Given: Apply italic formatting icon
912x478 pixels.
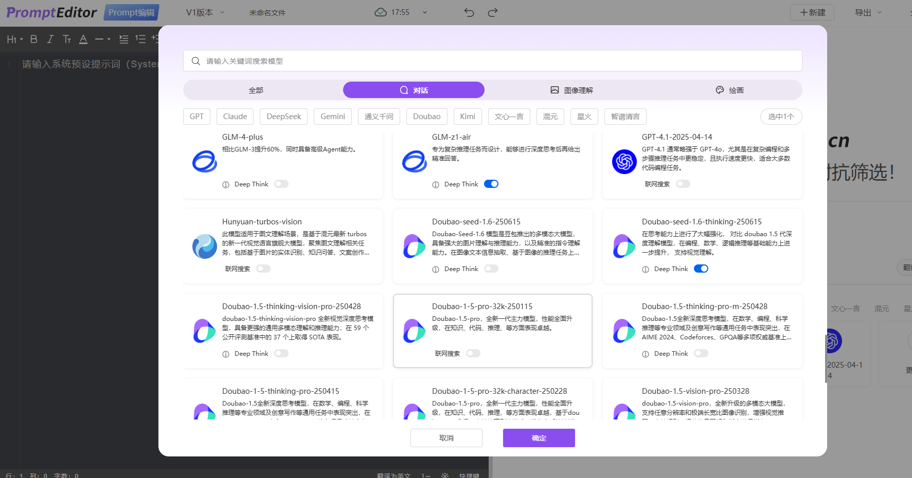Looking at the screenshot, I should (50, 39).
